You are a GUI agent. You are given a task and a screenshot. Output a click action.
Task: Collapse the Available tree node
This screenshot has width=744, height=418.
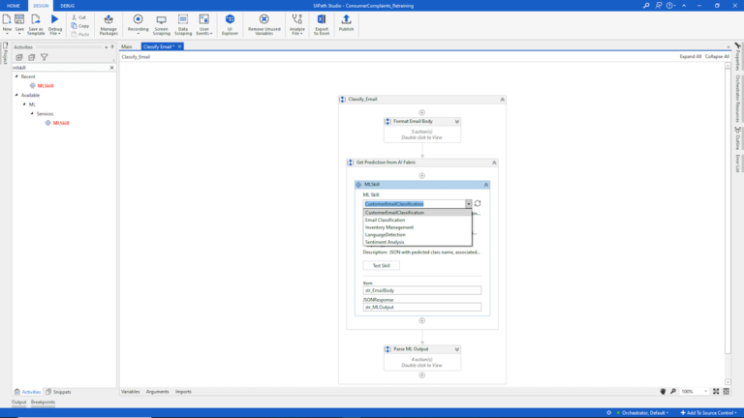tap(16, 95)
